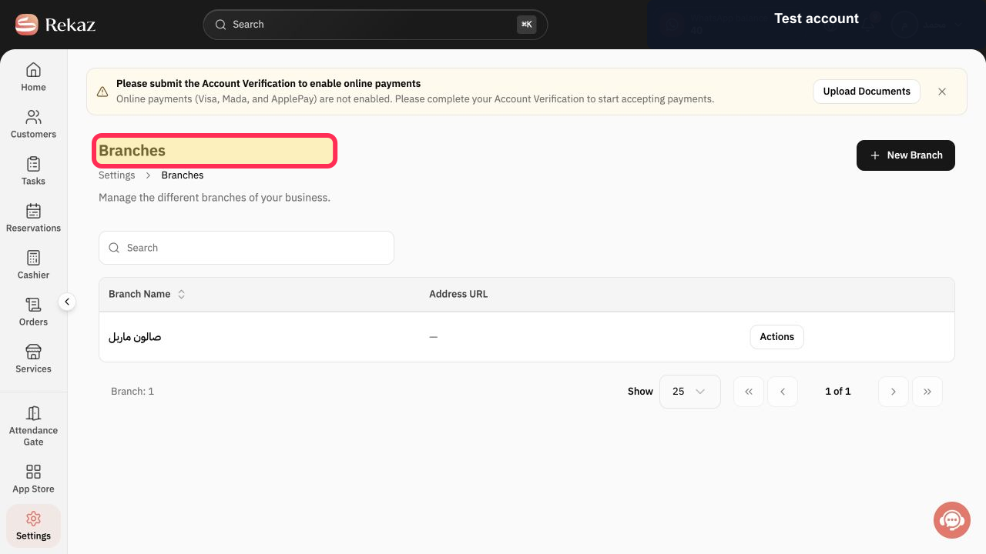Collapse the sidebar with the chevron
This screenshot has height=554, width=986.
[67, 302]
